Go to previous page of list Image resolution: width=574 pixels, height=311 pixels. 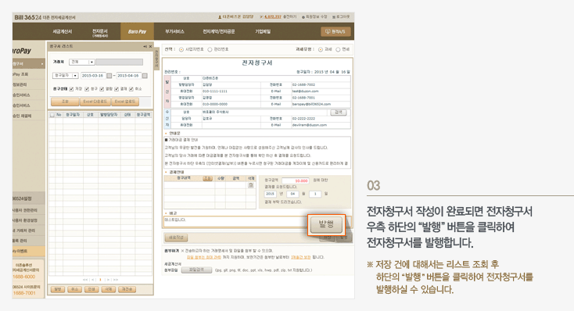click(93, 280)
